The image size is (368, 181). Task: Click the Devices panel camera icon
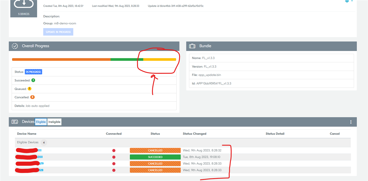[15, 122]
